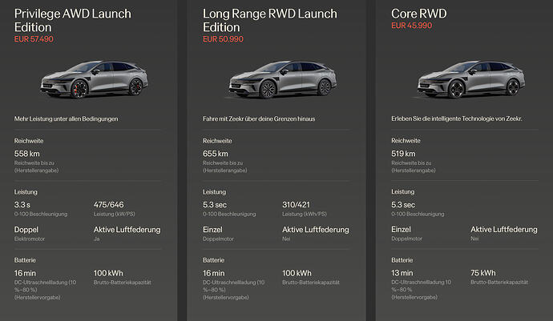Click the 558 km range value
The image size is (553, 321).
27,154
